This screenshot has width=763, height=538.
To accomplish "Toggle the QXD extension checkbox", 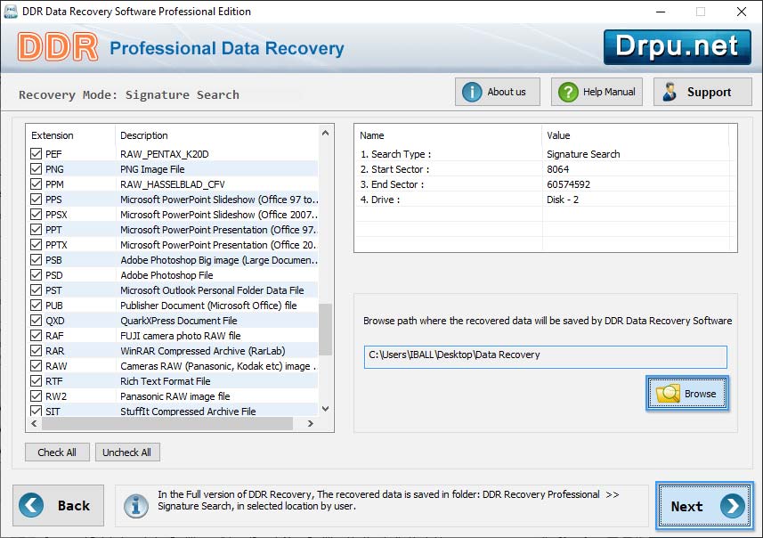I will (x=36, y=321).
